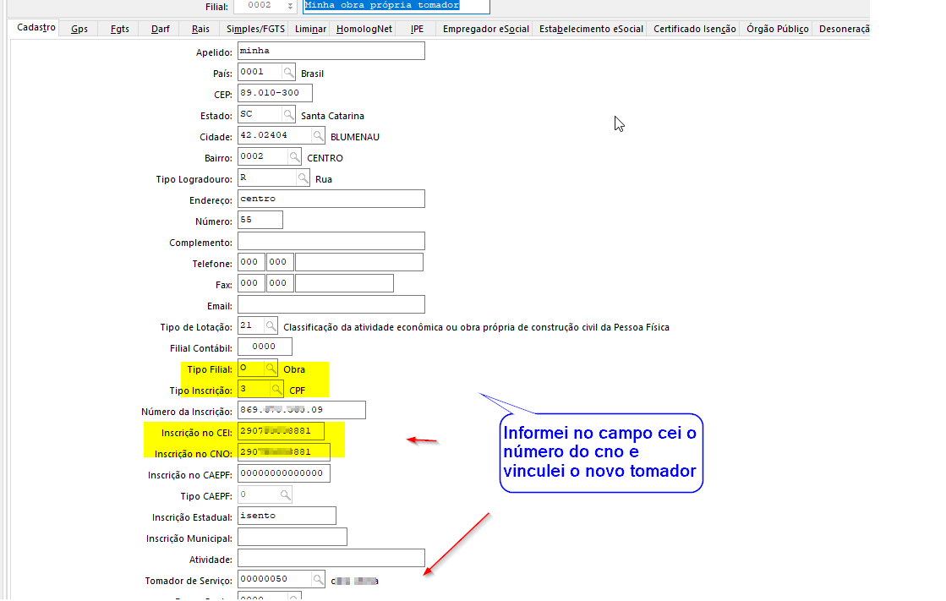Open the Bairro search magnifier

[294, 157]
